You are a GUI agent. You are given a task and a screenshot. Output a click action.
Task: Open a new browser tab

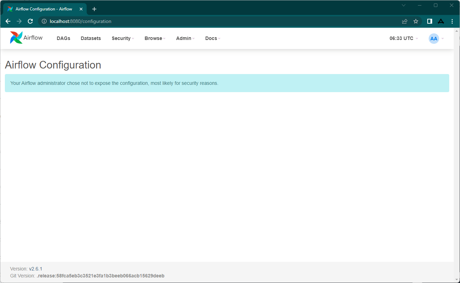pyautogui.click(x=94, y=9)
